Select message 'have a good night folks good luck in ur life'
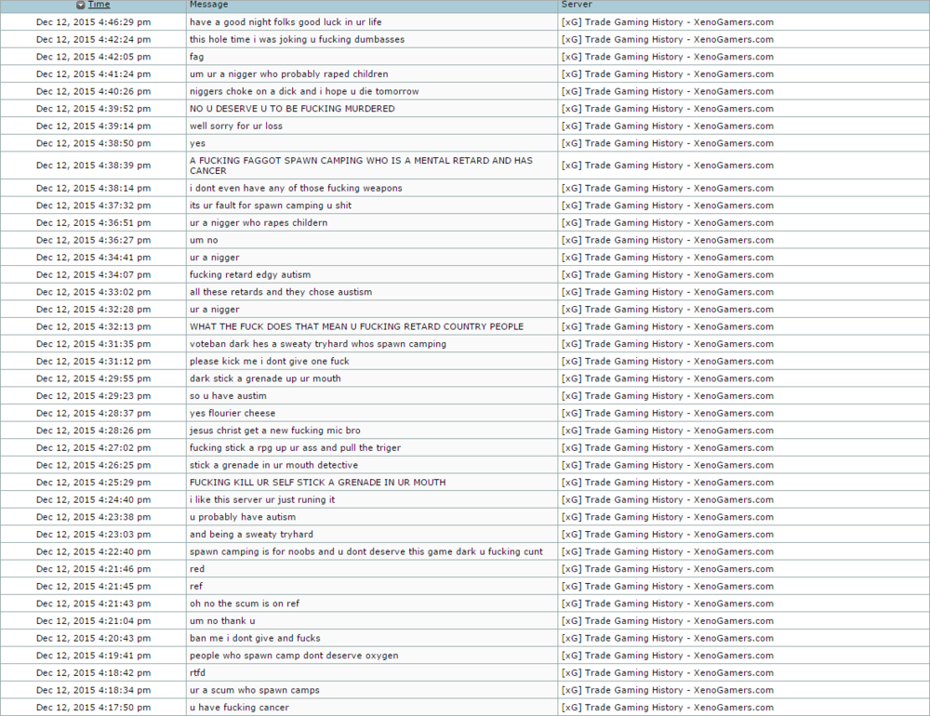This screenshot has height=716, width=930. pos(286,22)
